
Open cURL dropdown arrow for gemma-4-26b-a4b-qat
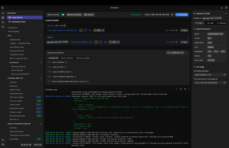(103, 30)
